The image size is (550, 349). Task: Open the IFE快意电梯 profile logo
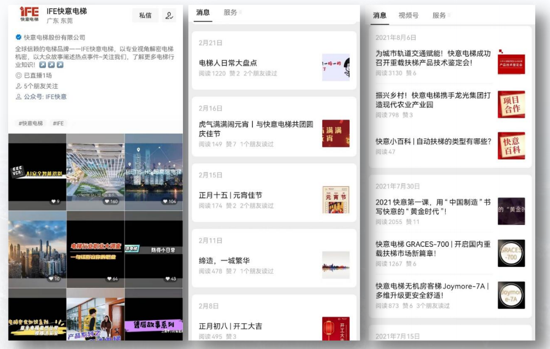point(29,14)
